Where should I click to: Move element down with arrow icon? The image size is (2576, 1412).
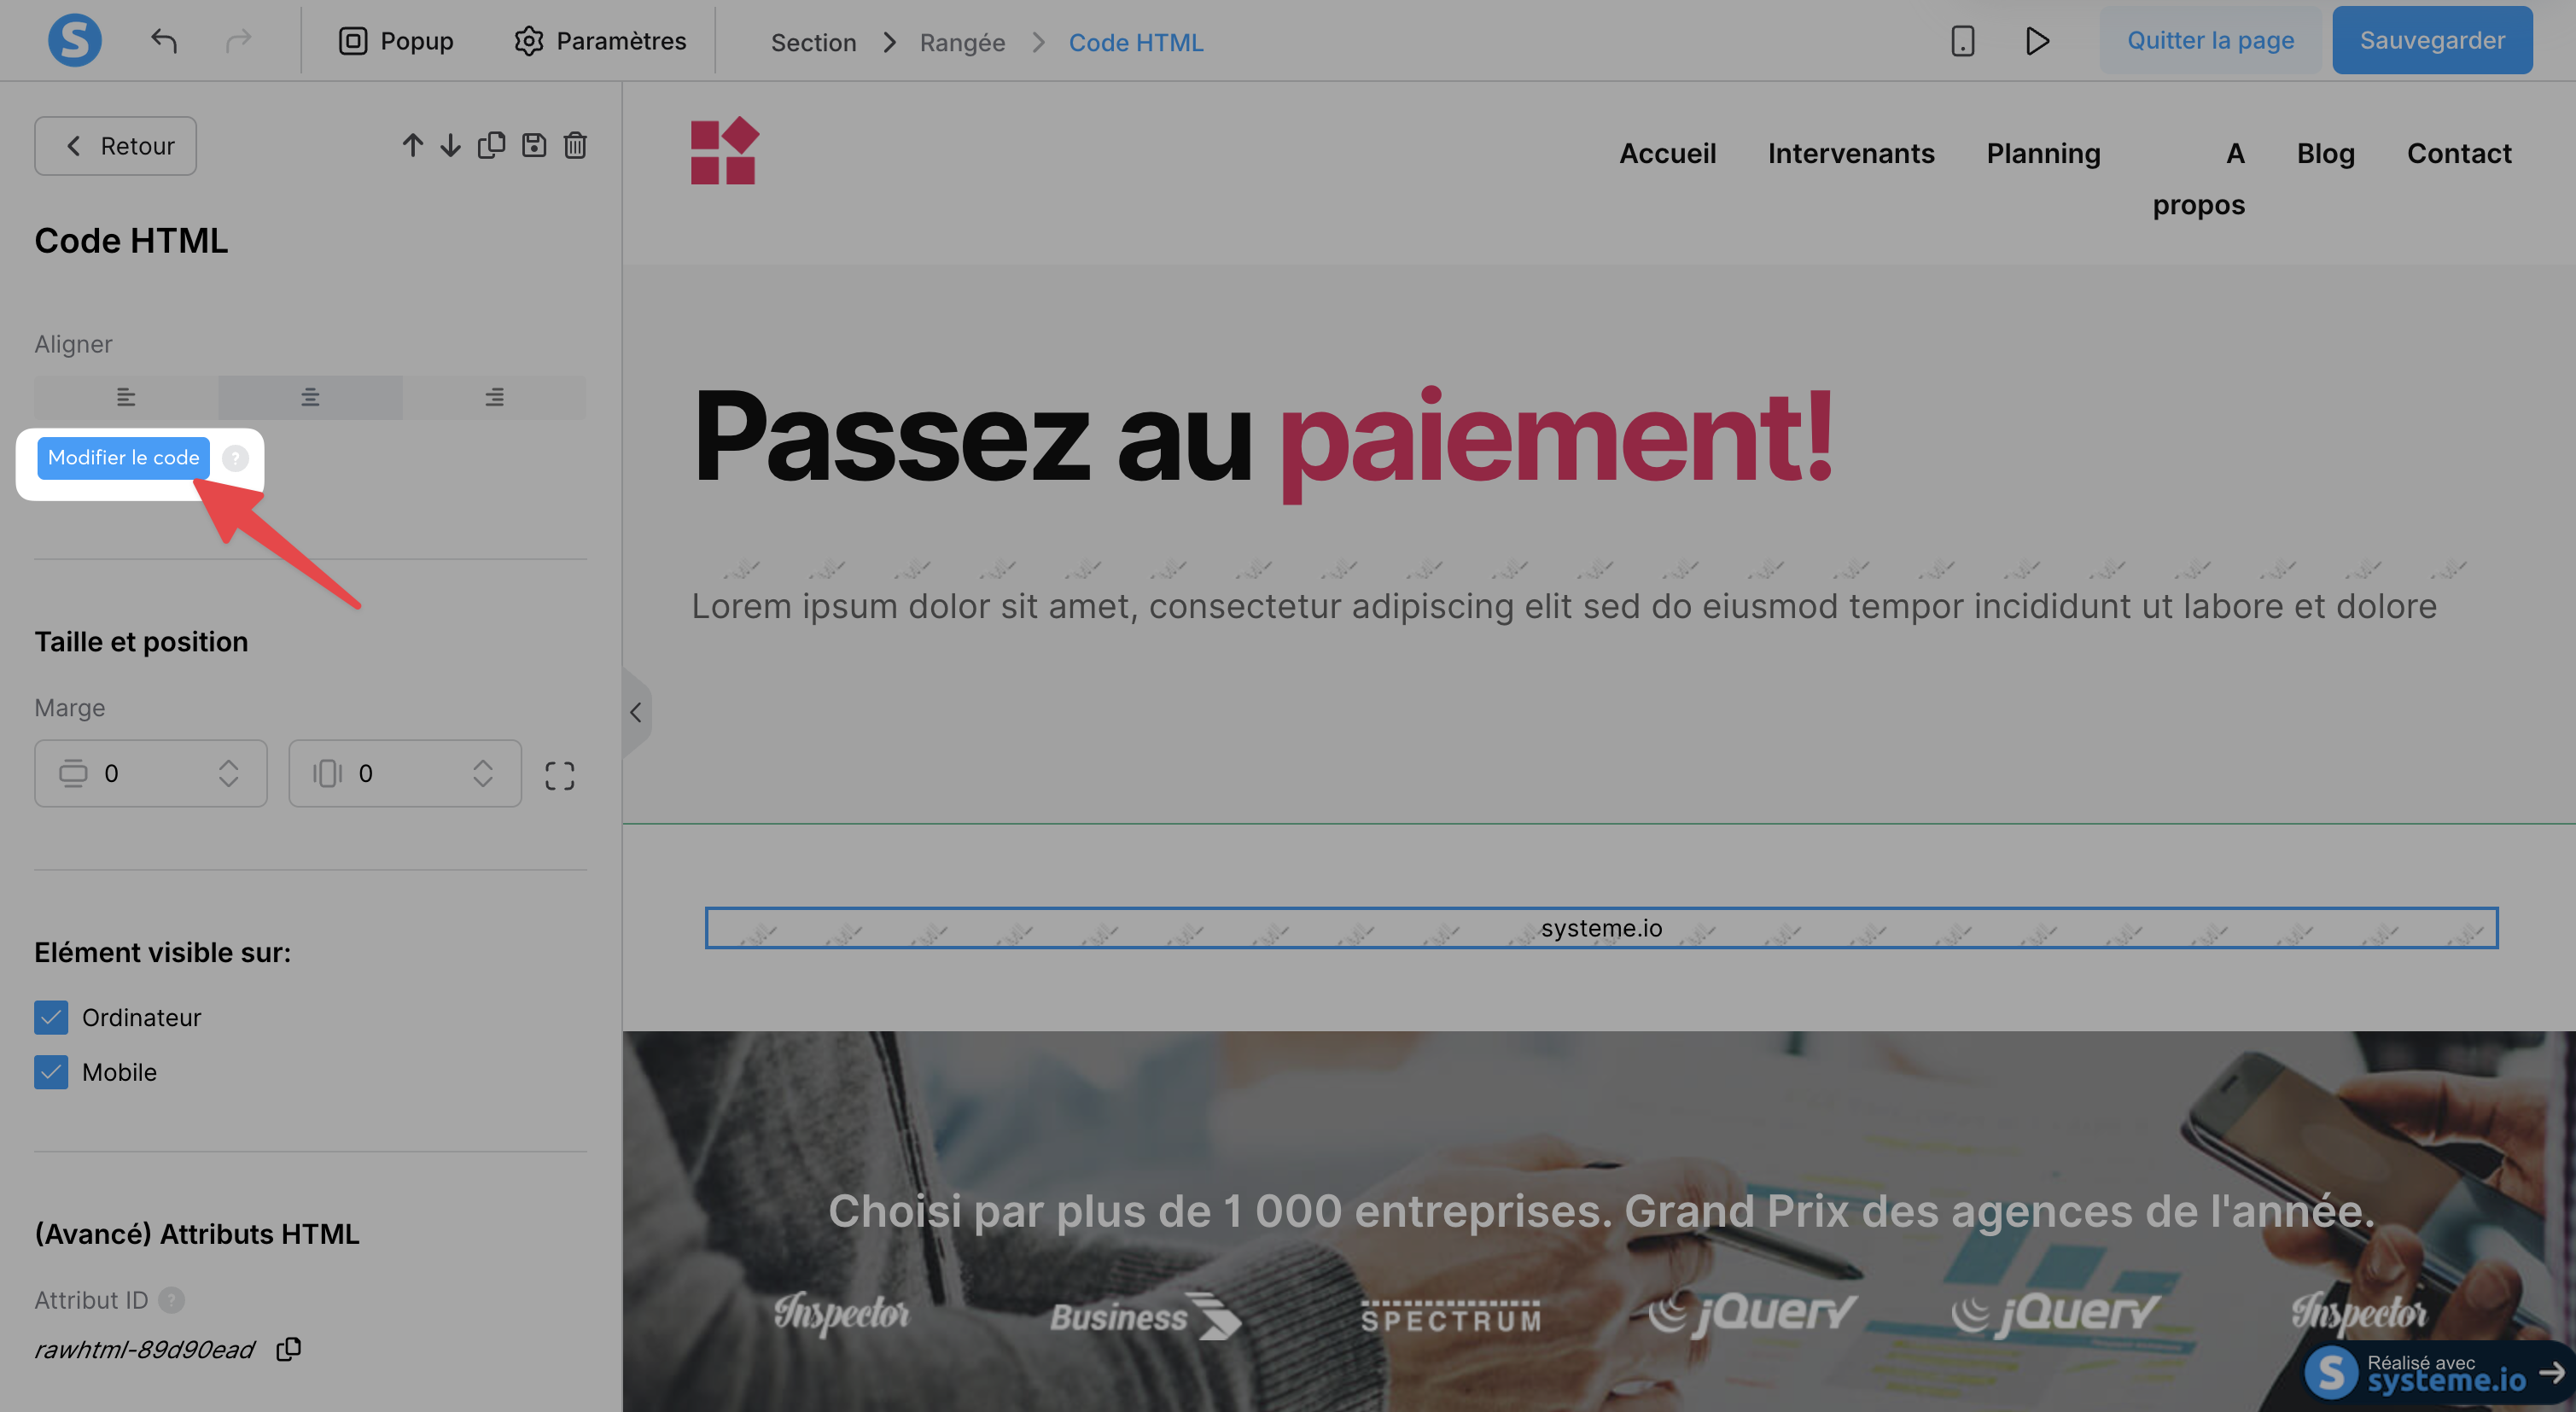coord(451,146)
